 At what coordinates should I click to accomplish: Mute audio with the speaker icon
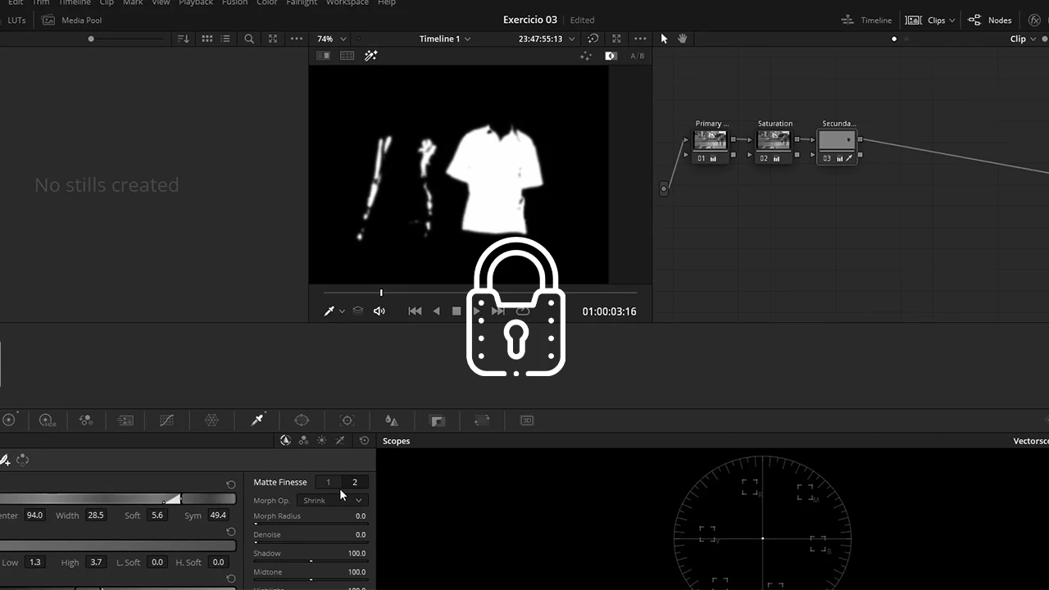(x=379, y=311)
